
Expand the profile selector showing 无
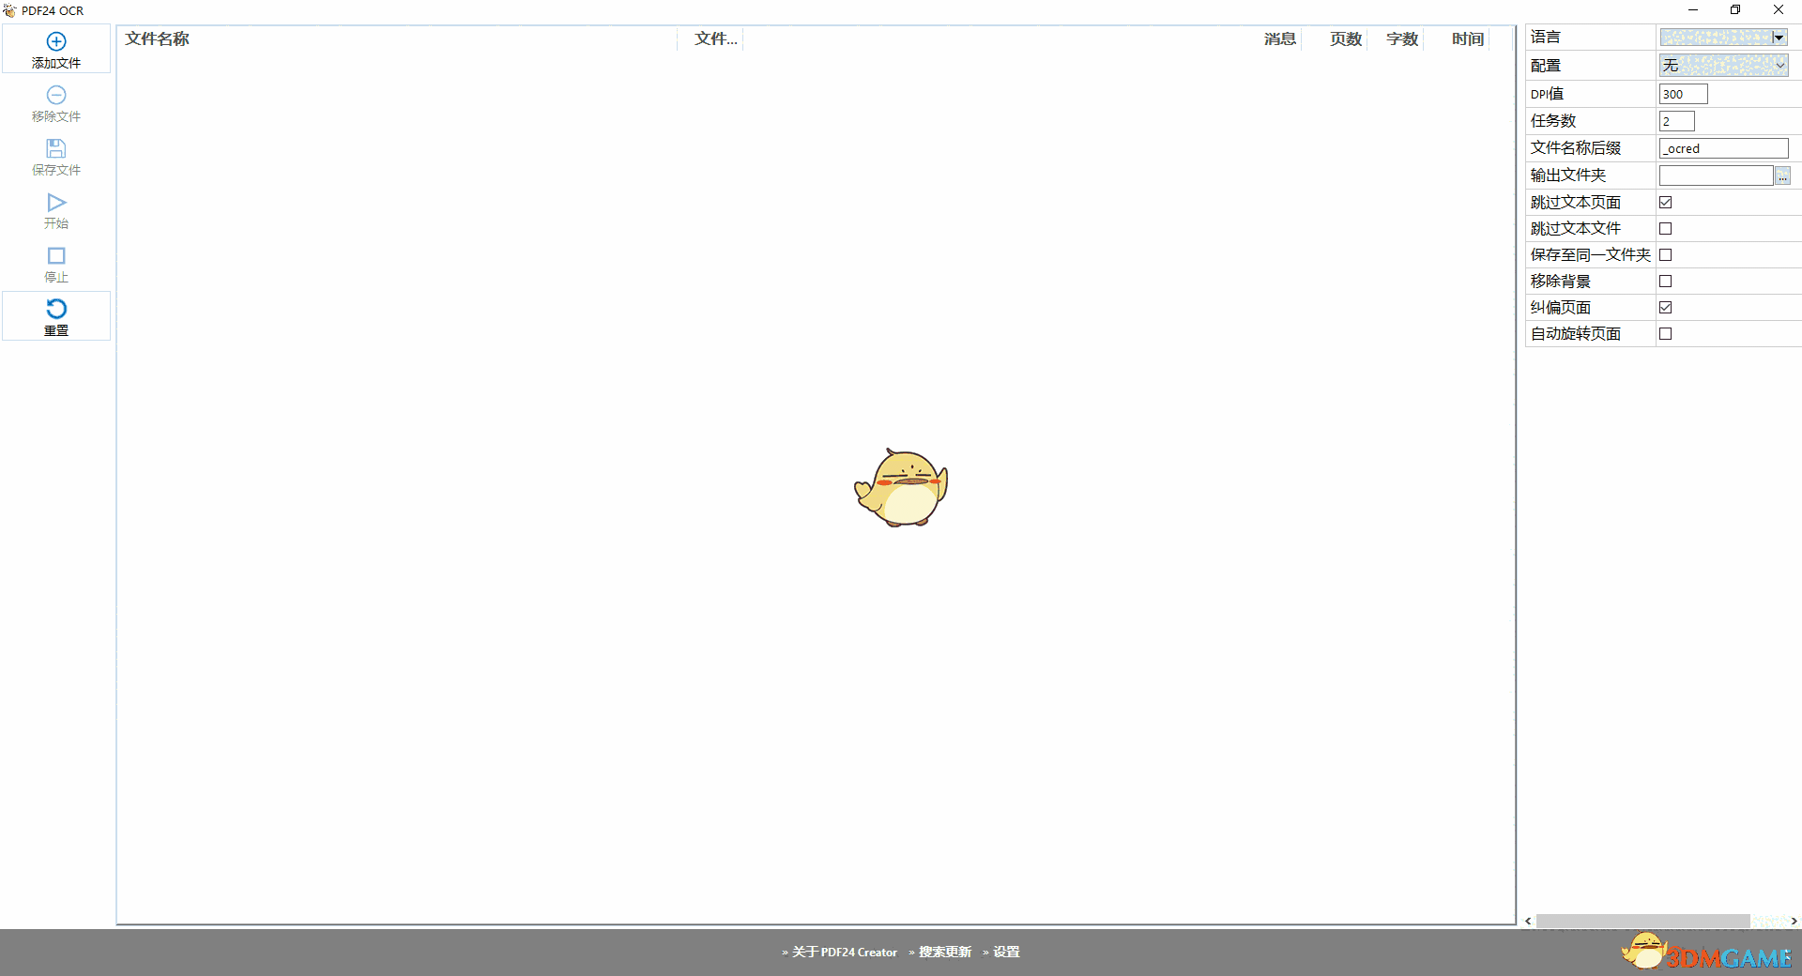pos(1723,65)
